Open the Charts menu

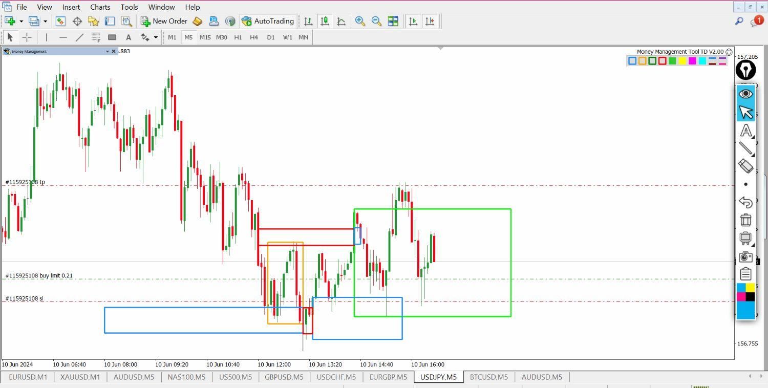(100, 7)
